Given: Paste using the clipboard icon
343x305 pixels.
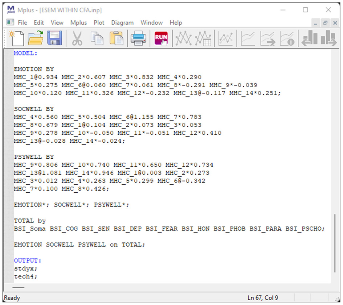Looking at the screenshot, I should pyautogui.click(x=116, y=38).
